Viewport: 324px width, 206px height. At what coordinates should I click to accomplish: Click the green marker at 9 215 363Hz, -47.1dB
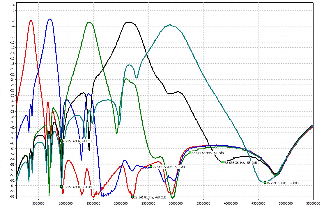coord(61,141)
